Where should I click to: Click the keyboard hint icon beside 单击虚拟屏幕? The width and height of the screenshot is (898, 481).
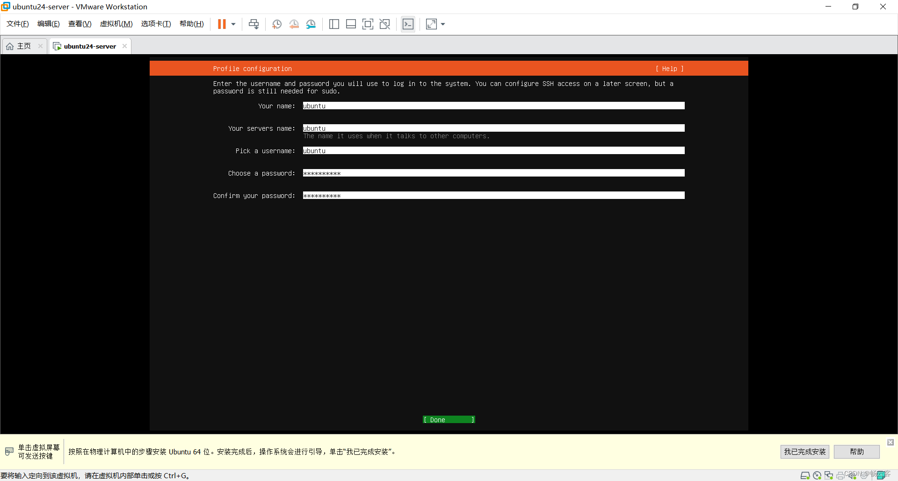pyautogui.click(x=9, y=452)
